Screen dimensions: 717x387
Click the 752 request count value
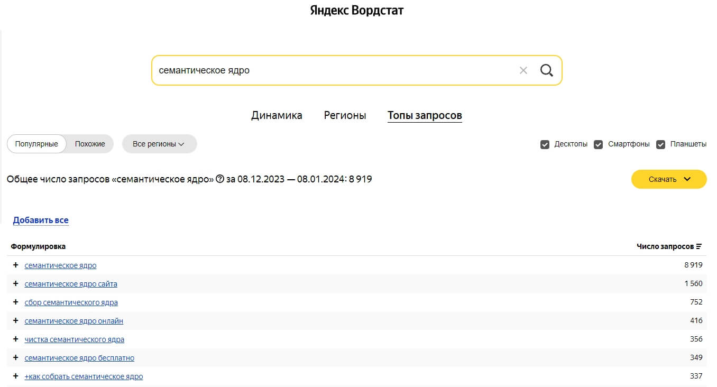[x=696, y=302]
